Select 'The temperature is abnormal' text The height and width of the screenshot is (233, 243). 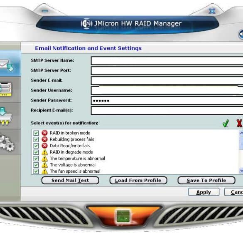point(77,159)
